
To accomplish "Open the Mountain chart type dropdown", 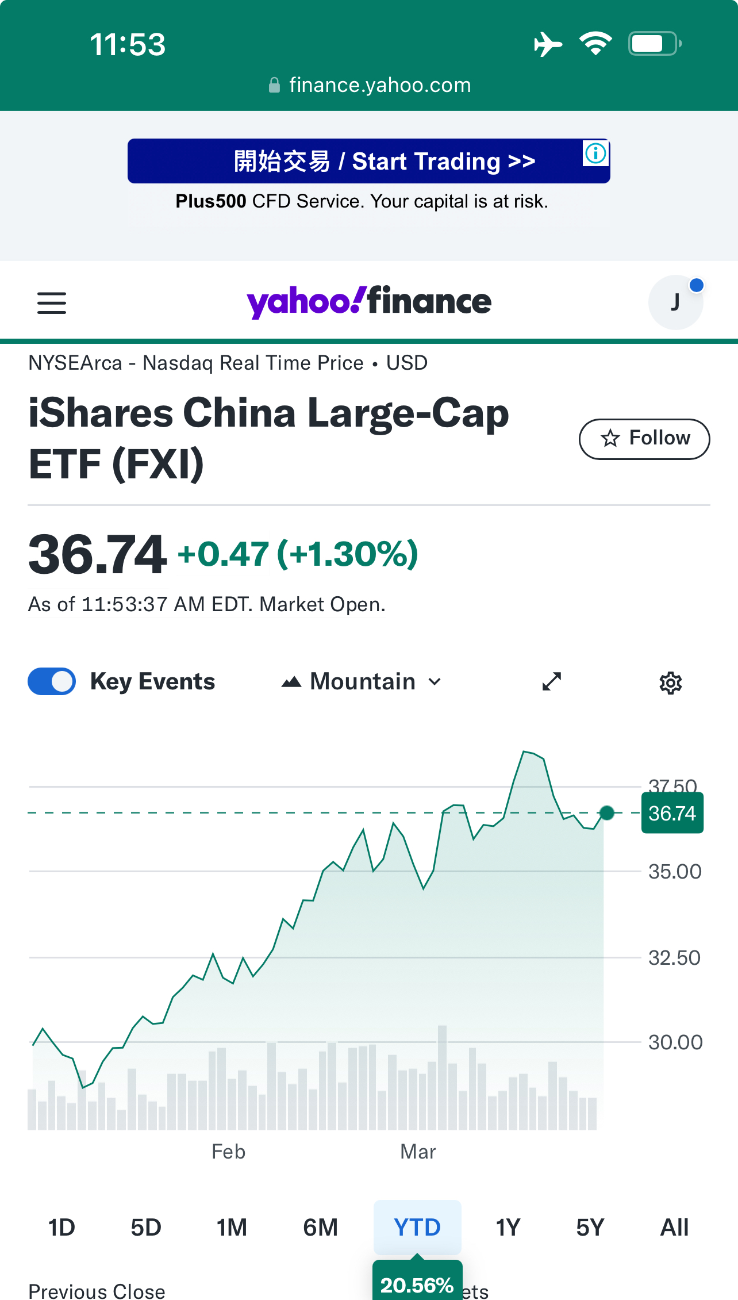I will click(x=362, y=682).
